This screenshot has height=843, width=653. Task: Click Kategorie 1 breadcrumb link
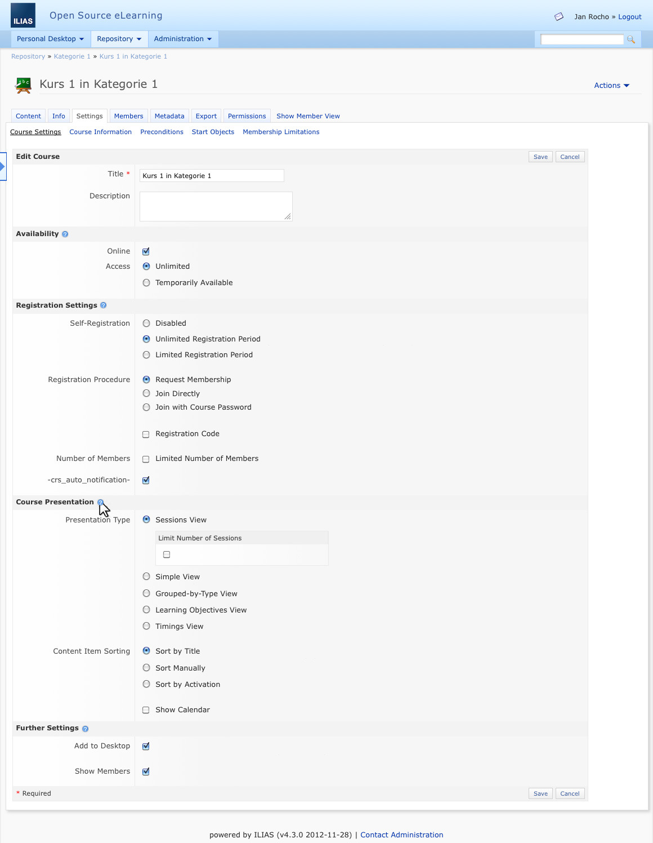(72, 56)
